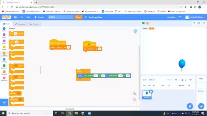Zoom out on the code workspace
This screenshot has width=207, height=116.
click(x=135, y=100)
